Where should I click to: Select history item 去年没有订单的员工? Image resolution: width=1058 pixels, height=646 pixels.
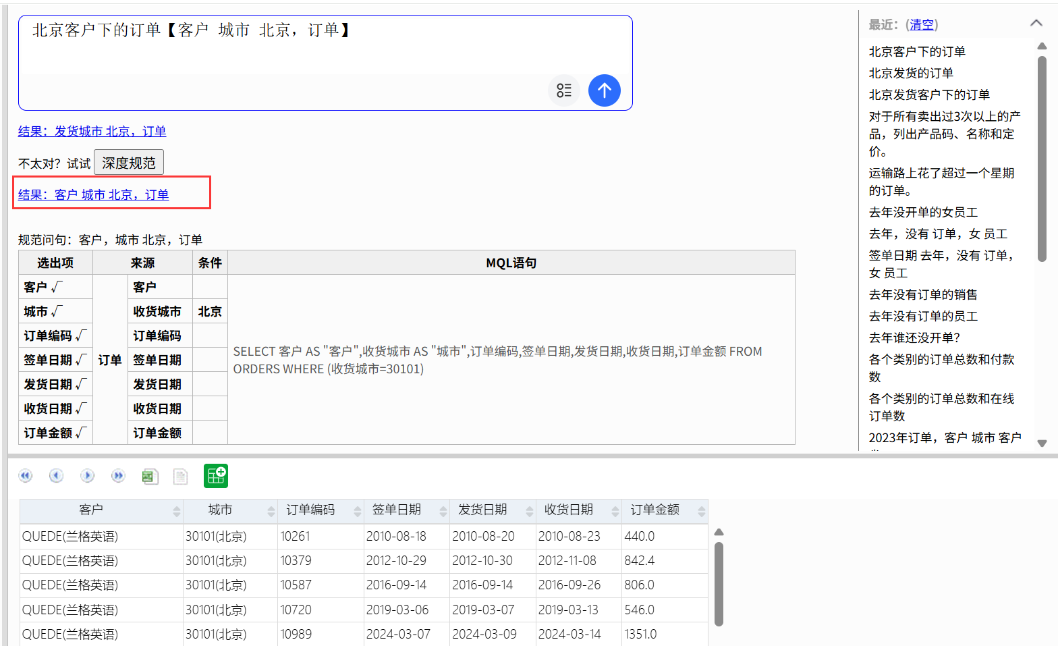tap(923, 316)
